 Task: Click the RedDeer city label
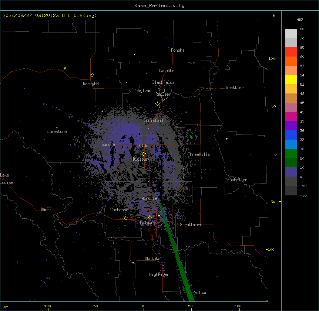[163, 94]
